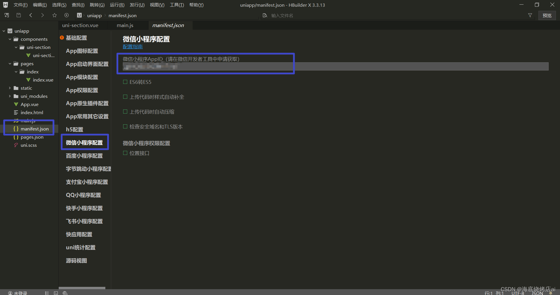The image size is (560, 295).
Task: Click the folder icon beside uni_modules
Action: tap(16, 96)
